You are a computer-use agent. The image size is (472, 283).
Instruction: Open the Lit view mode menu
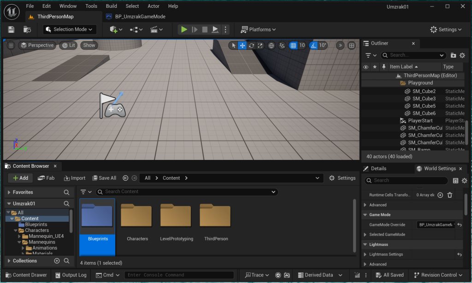(x=68, y=45)
